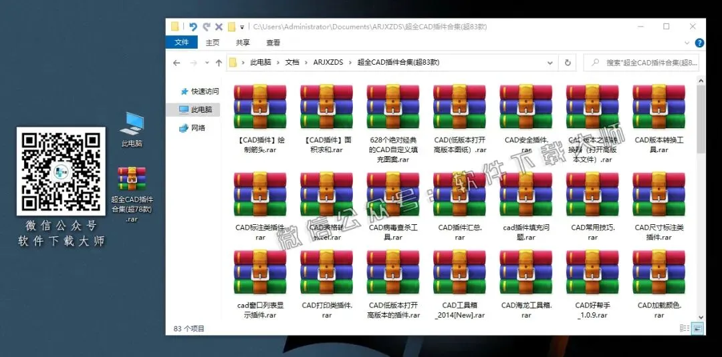722x357 pixels.
Task: Click the file name CAD工具箱_2014[New].rar
Action: [459, 310]
